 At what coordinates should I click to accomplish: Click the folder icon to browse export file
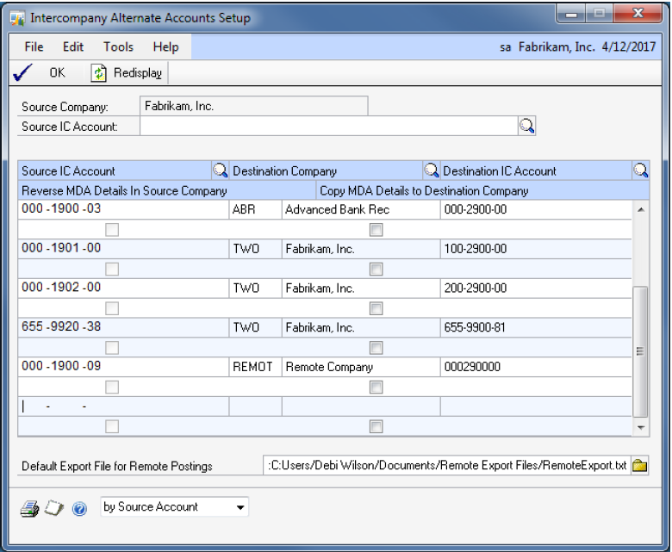click(639, 466)
